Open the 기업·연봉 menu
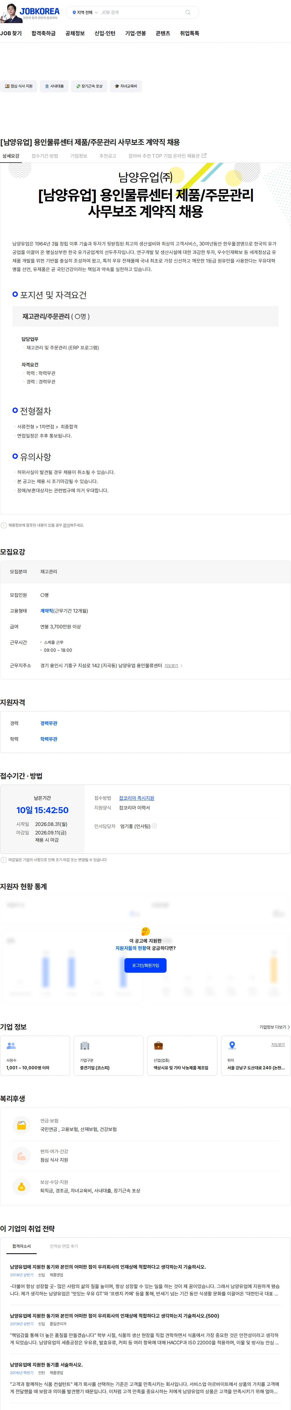 tap(135, 33)
